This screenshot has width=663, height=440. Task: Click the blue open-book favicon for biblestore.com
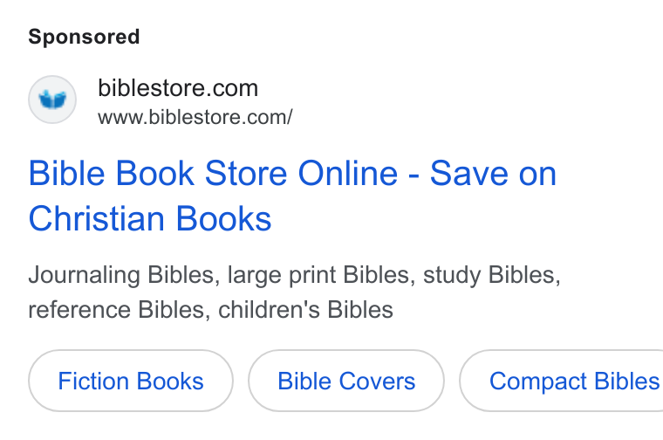coord(52,100)
